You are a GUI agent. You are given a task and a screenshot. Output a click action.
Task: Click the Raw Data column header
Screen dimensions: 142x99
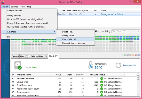[91, 75]
